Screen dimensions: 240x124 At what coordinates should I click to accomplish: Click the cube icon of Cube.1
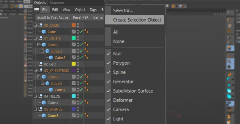pyautogui.click(x=44, y=45)
